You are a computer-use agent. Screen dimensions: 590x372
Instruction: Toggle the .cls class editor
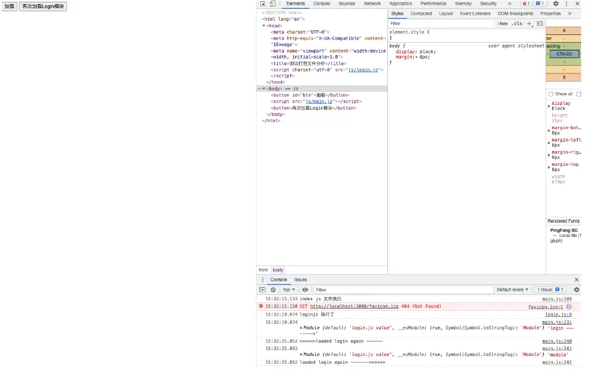pyautogui.click(x=517, y=24)
